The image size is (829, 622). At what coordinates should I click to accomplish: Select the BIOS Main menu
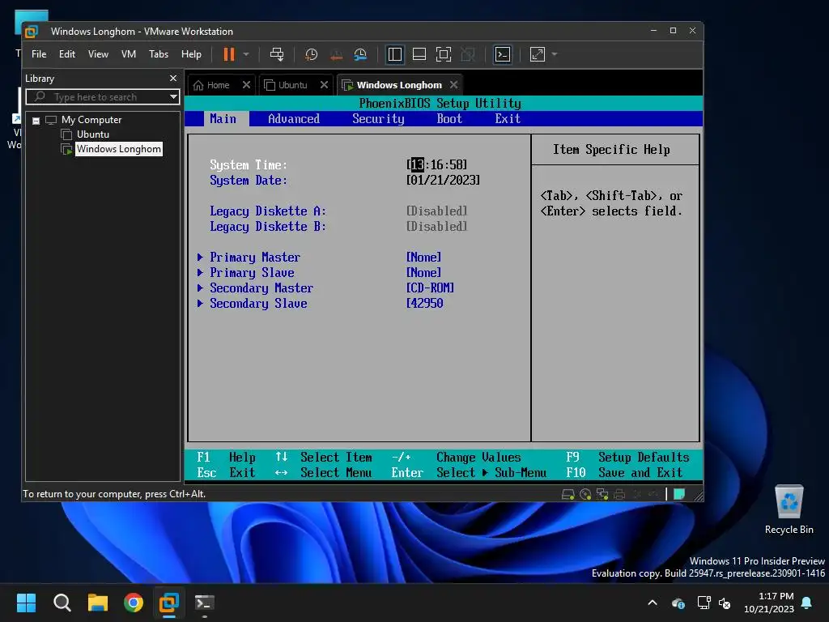pos(223,119)
